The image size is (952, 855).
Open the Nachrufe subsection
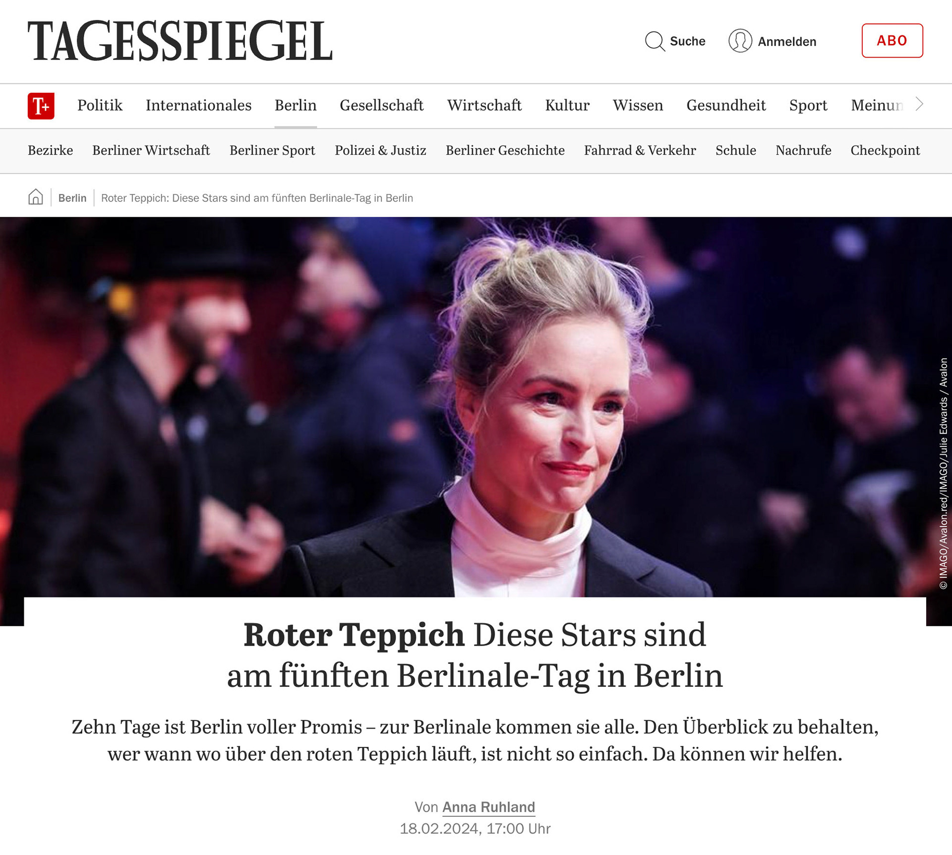click(x=803, y=150)
